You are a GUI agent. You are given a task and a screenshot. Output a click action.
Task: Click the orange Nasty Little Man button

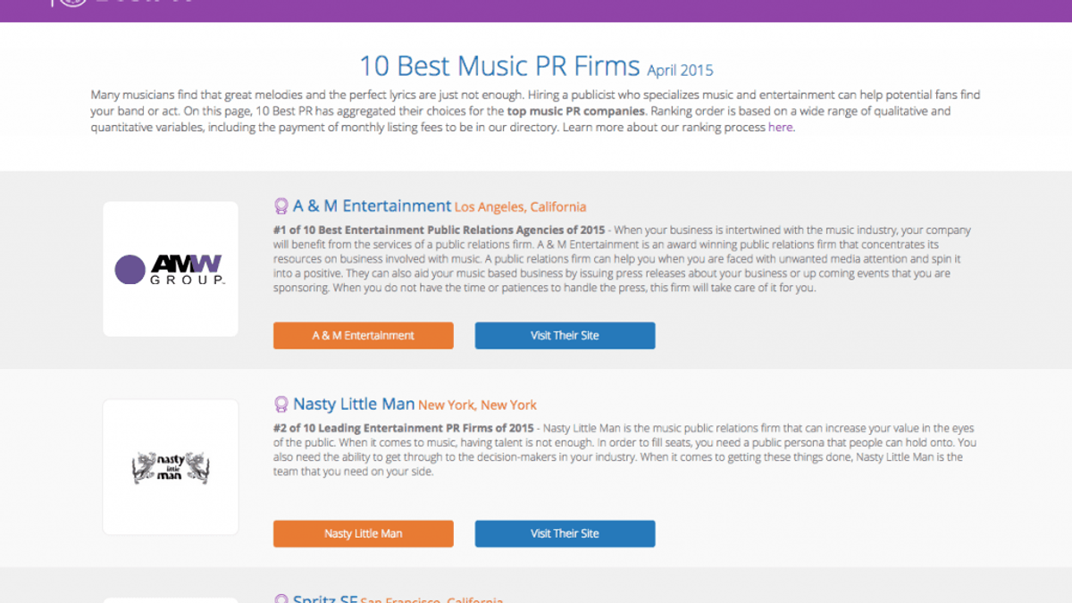tap(364, 533)
